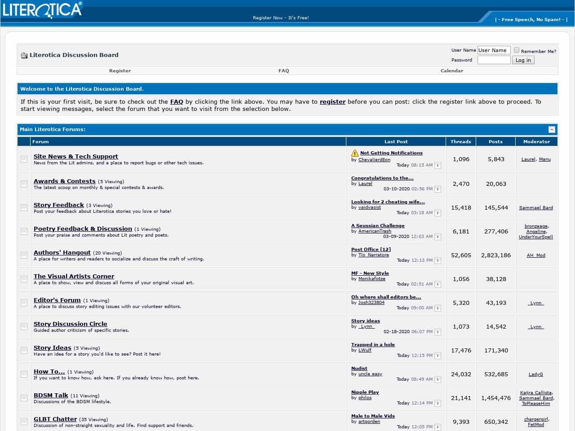Click go-to-last-post arrow for Authors' Hangout

tap(438, 261)
